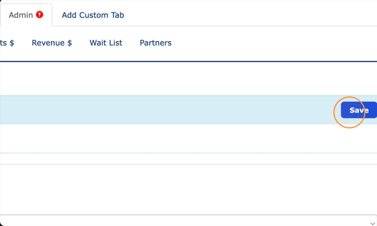
Task: Click the red alert icon on the Admin tab
Action: (39, 15)
